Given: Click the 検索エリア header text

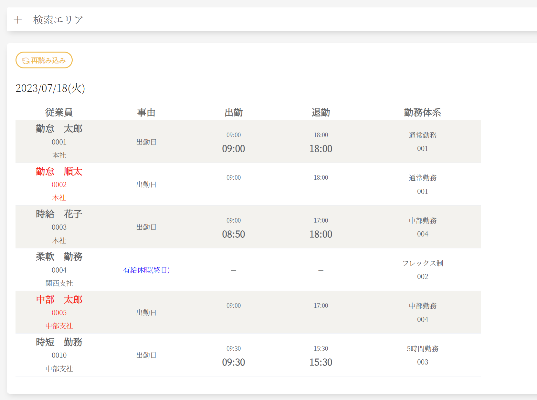Looking at the screenshot, I should pos(58,20).
